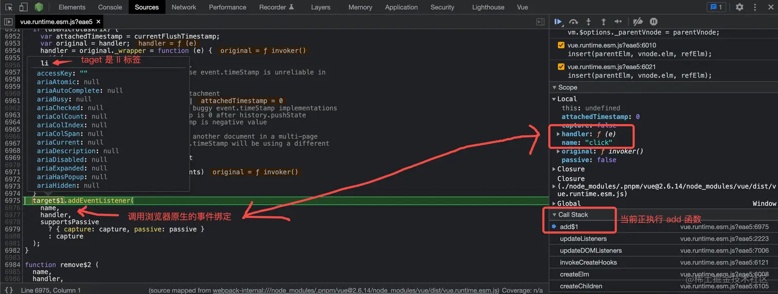The width and height of the screenshot is (778, 294).
Task: Select the inspect element picker icon
Action: coord(9,7)
